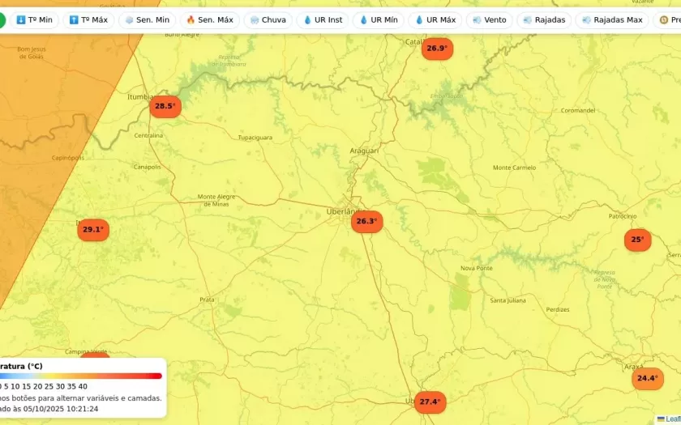Click the wind icon for Vento
Image resolution: width=681 pixels, height=425 pixels.
pos(477,19)
